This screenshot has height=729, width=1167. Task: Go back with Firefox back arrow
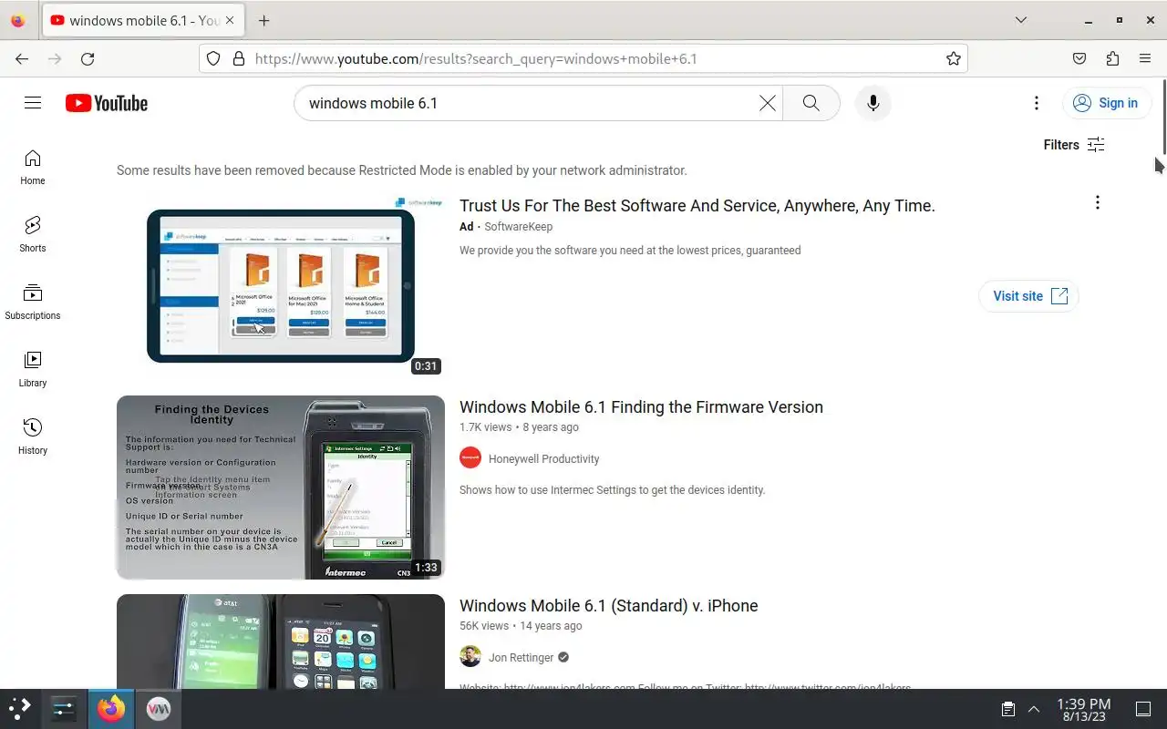pos(22,59)
